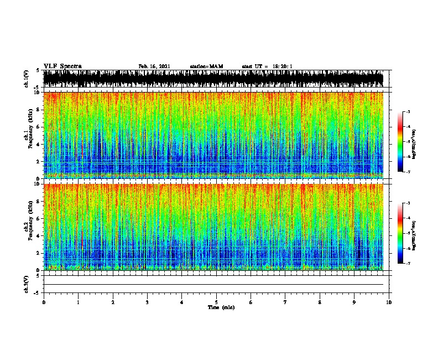Screen dimensions: 438x339
Task: Click the ch.1 spectrogram color scale bar
Action: pos(400,142)
